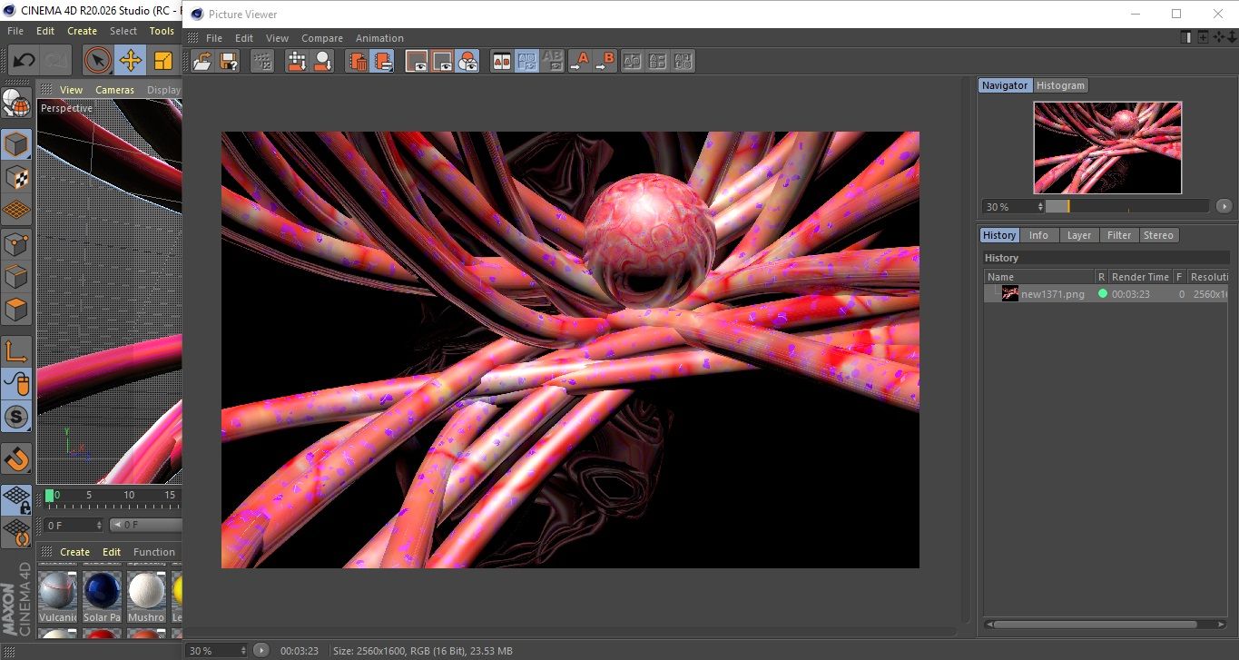Toggle the highlighted AB swap view icon
This screenshot has height=660, width=1239.
coord(526,61)
